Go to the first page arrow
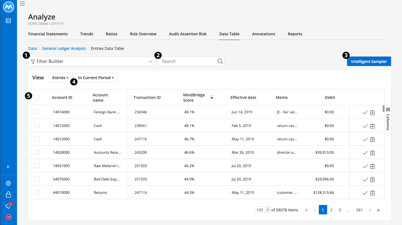 pyautogui.click(x=306, y=210)
